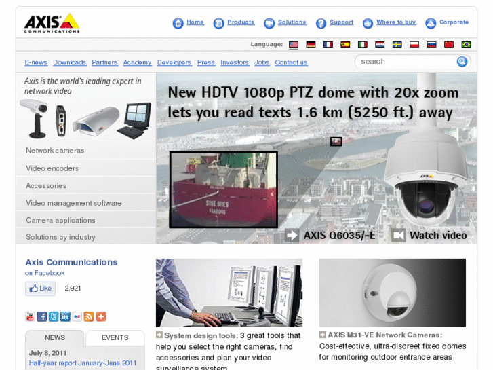
Task: Open Video management software in the sidebar
Action: coord(86,203)
